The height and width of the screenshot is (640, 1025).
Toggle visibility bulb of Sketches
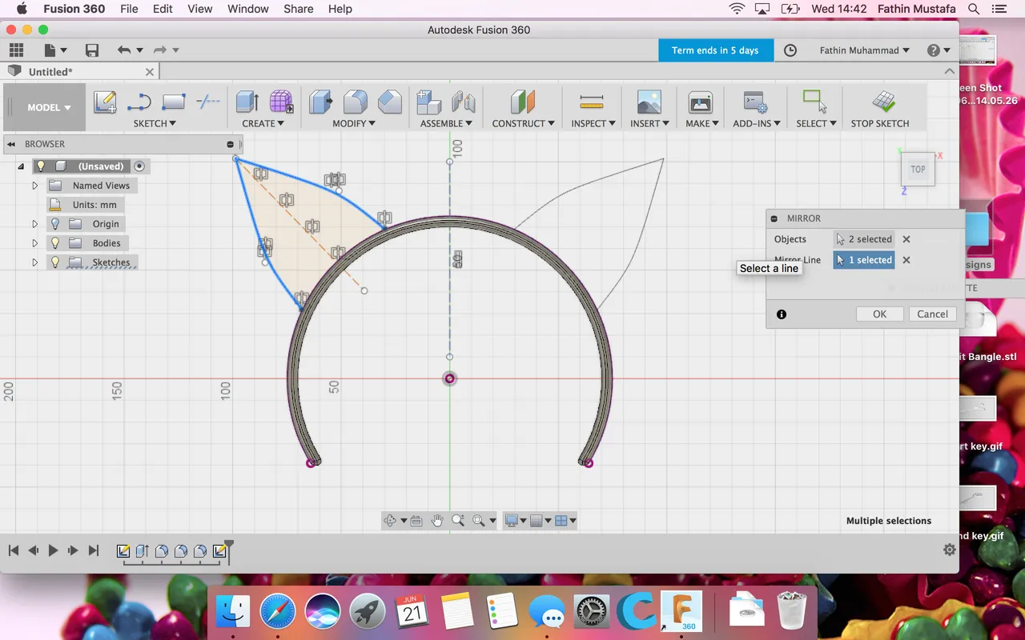55,262
